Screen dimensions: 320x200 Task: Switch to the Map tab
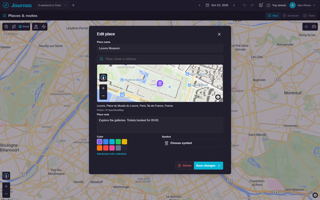[x=273, y=16]
